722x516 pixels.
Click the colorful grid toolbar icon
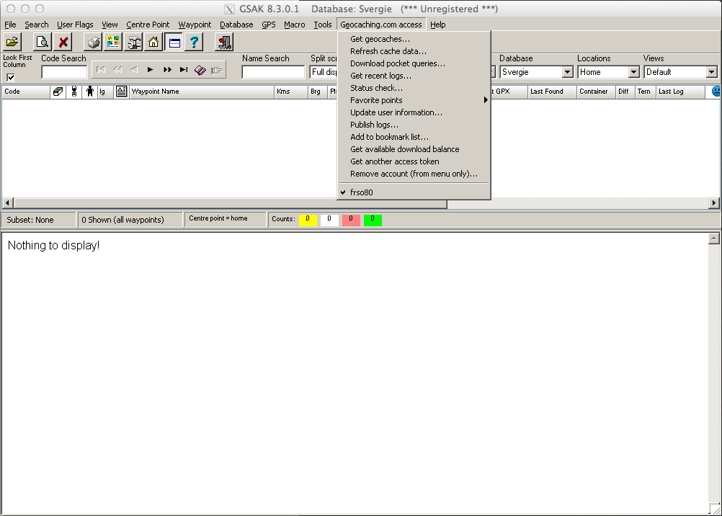[113, 43]
